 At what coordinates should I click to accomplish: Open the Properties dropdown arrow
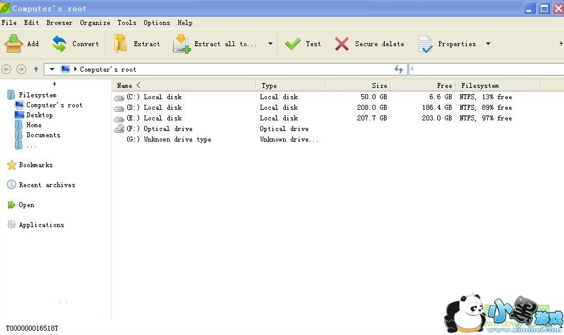(488, 44)
